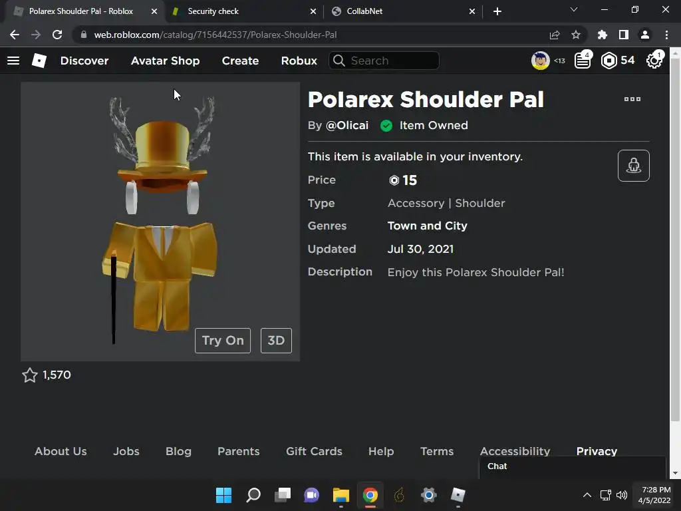The width and height of the screenshot is (681, 511).
Task: Share this page via the share icon
Action: pyautogui.click(x=555, y=35)
